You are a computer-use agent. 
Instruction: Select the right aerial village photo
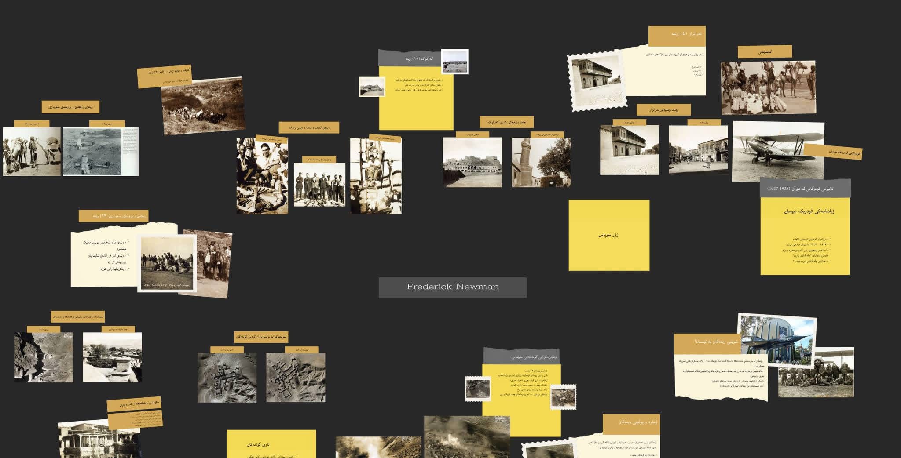[296, 378]
